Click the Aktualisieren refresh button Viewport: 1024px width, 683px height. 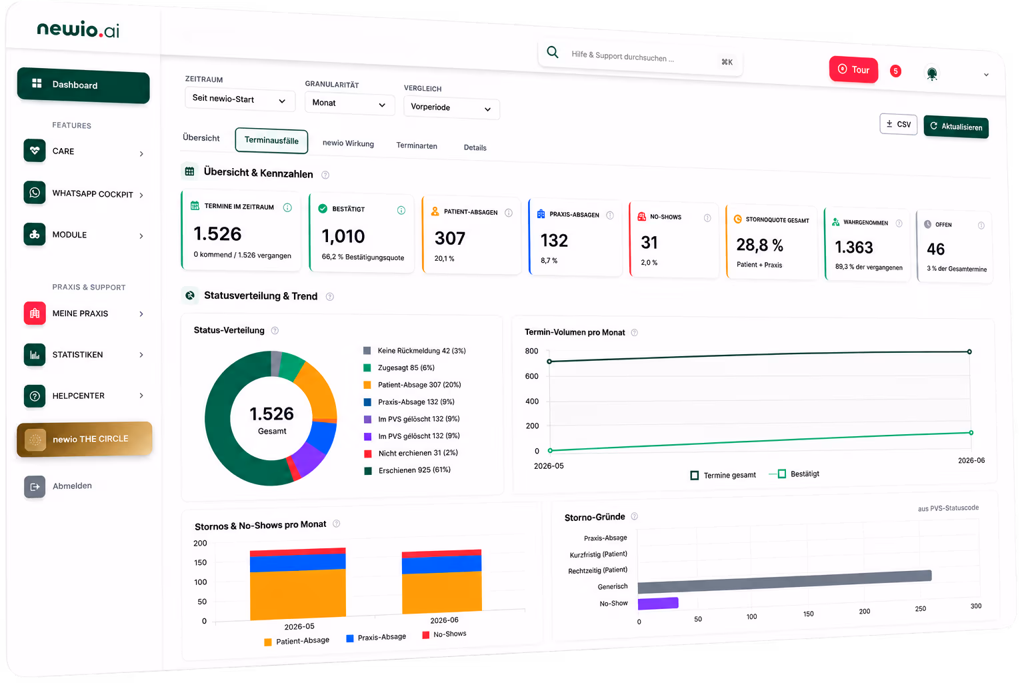coord(956,127)
